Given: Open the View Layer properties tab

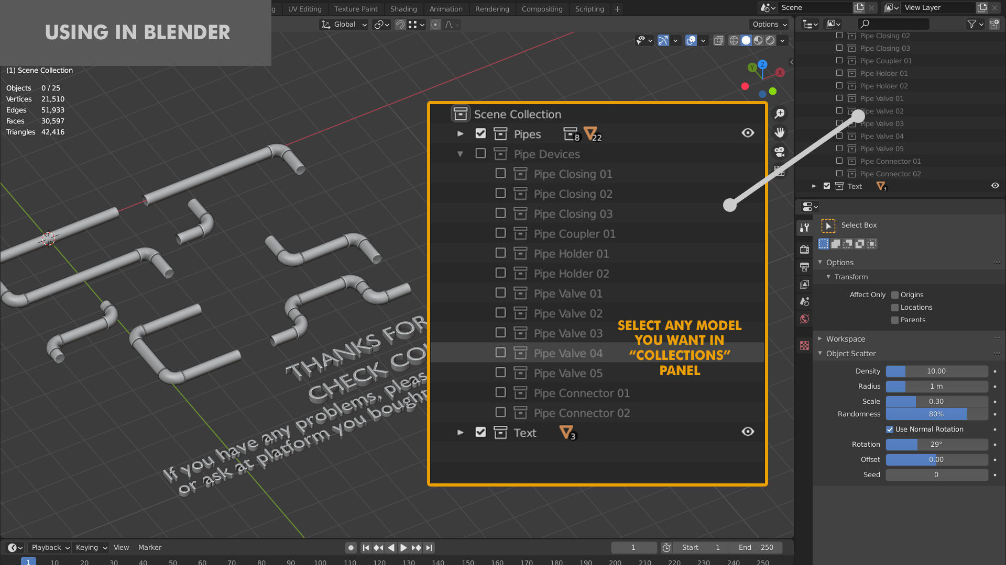Looking at the screenshot, I should click(x=805, y=284).
